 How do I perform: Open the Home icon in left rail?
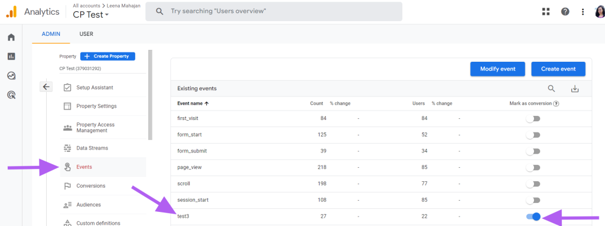point(11,37)
